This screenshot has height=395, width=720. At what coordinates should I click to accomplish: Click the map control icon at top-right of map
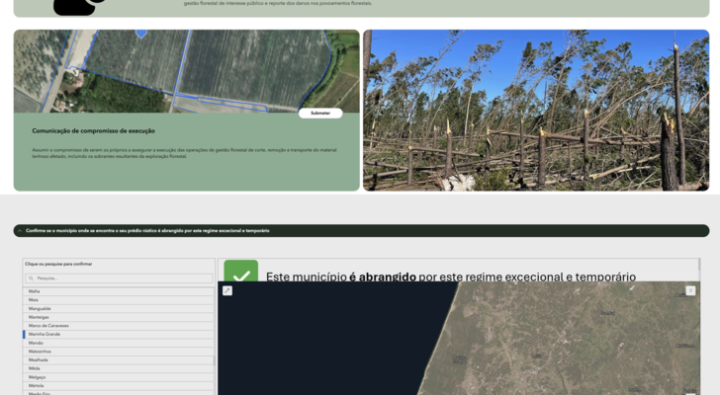click(690, 290)
